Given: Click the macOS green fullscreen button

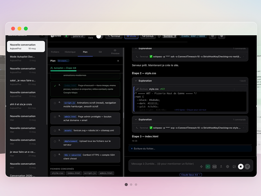Looking at the screenshot, I should 26,28.
